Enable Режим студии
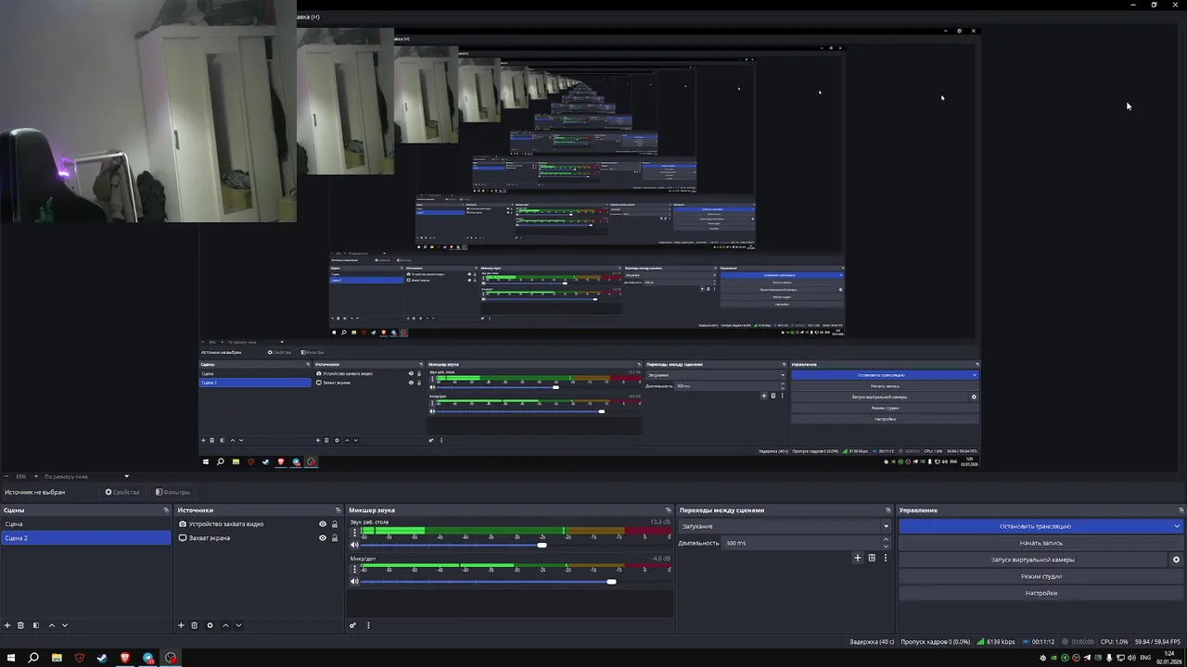The image size is (1187, 667). point(1041,576)
